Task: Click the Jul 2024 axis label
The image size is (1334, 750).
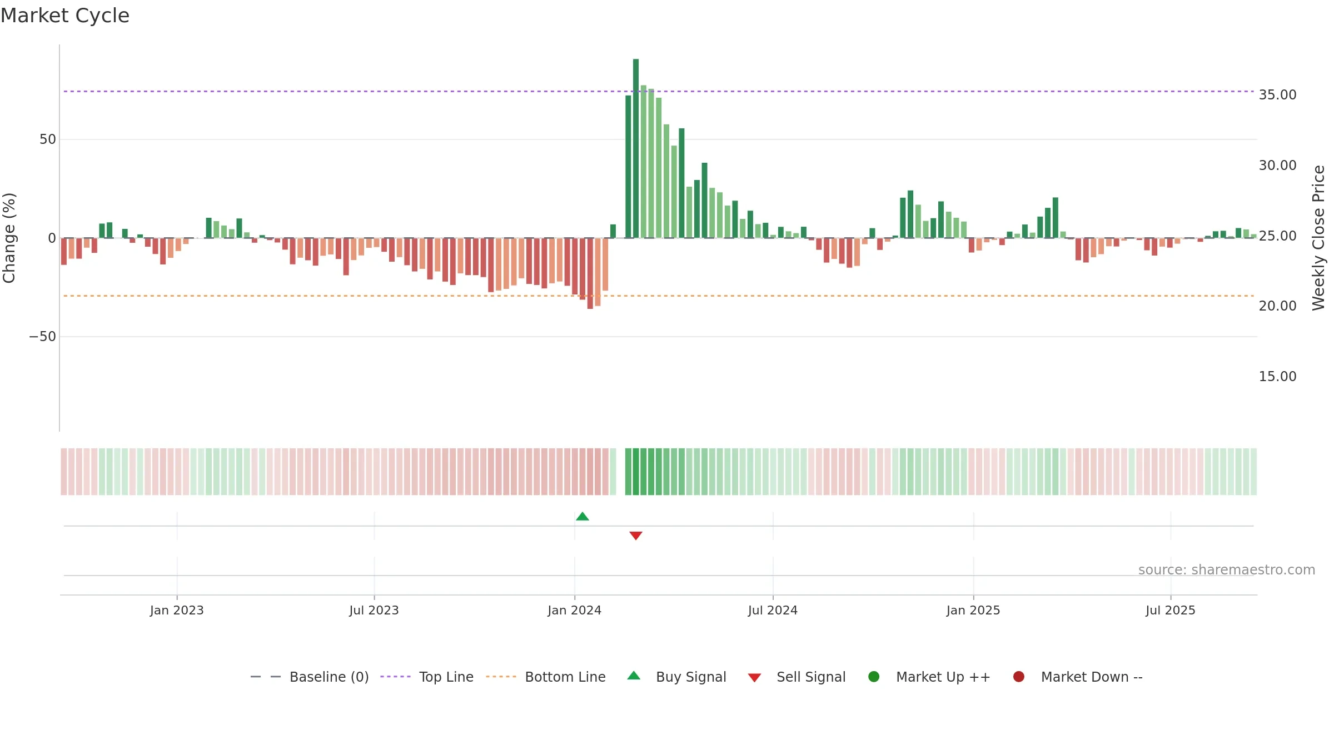Action: click(773, 611)
